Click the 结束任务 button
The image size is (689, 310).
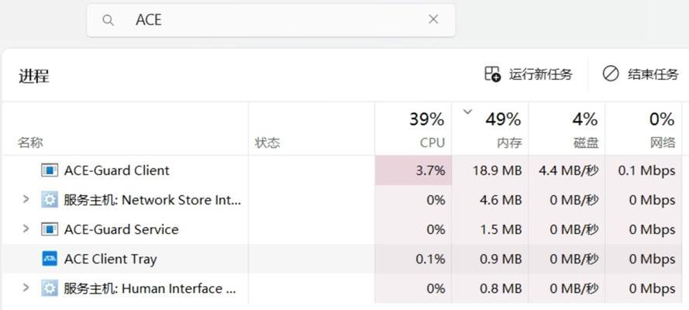coord(640,74)
